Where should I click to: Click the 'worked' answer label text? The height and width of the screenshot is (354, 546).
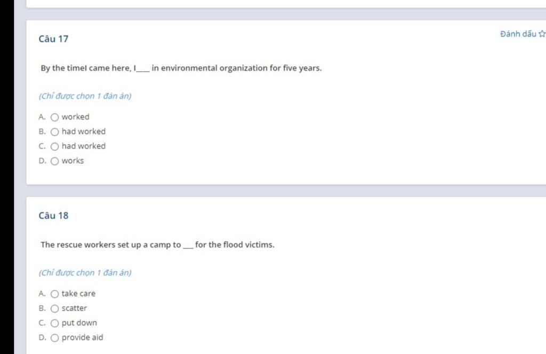[76, 117]
